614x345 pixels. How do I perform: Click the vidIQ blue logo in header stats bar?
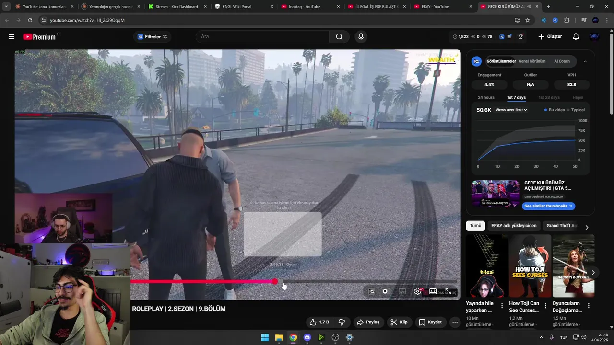click(x=502, y=37)
